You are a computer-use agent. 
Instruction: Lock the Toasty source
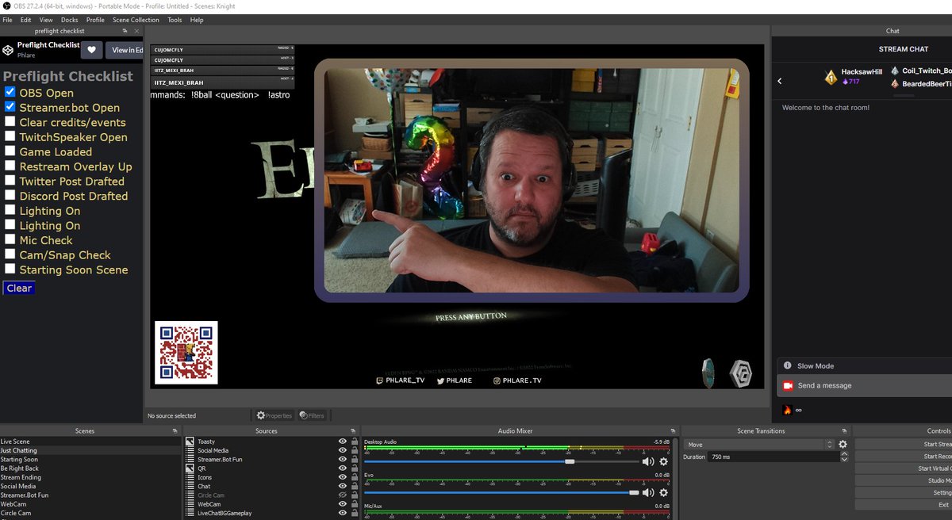[x=354, y=442]
